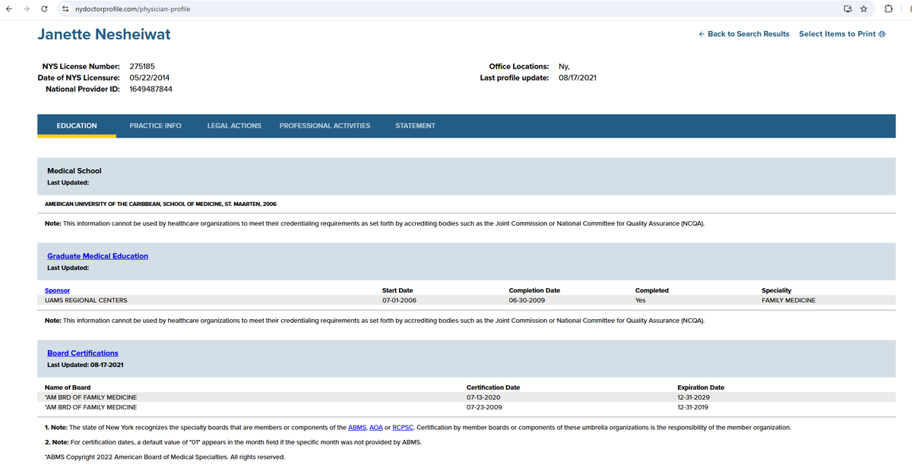
Task: Open the Professional Activities tab
Action: [325, 125]
